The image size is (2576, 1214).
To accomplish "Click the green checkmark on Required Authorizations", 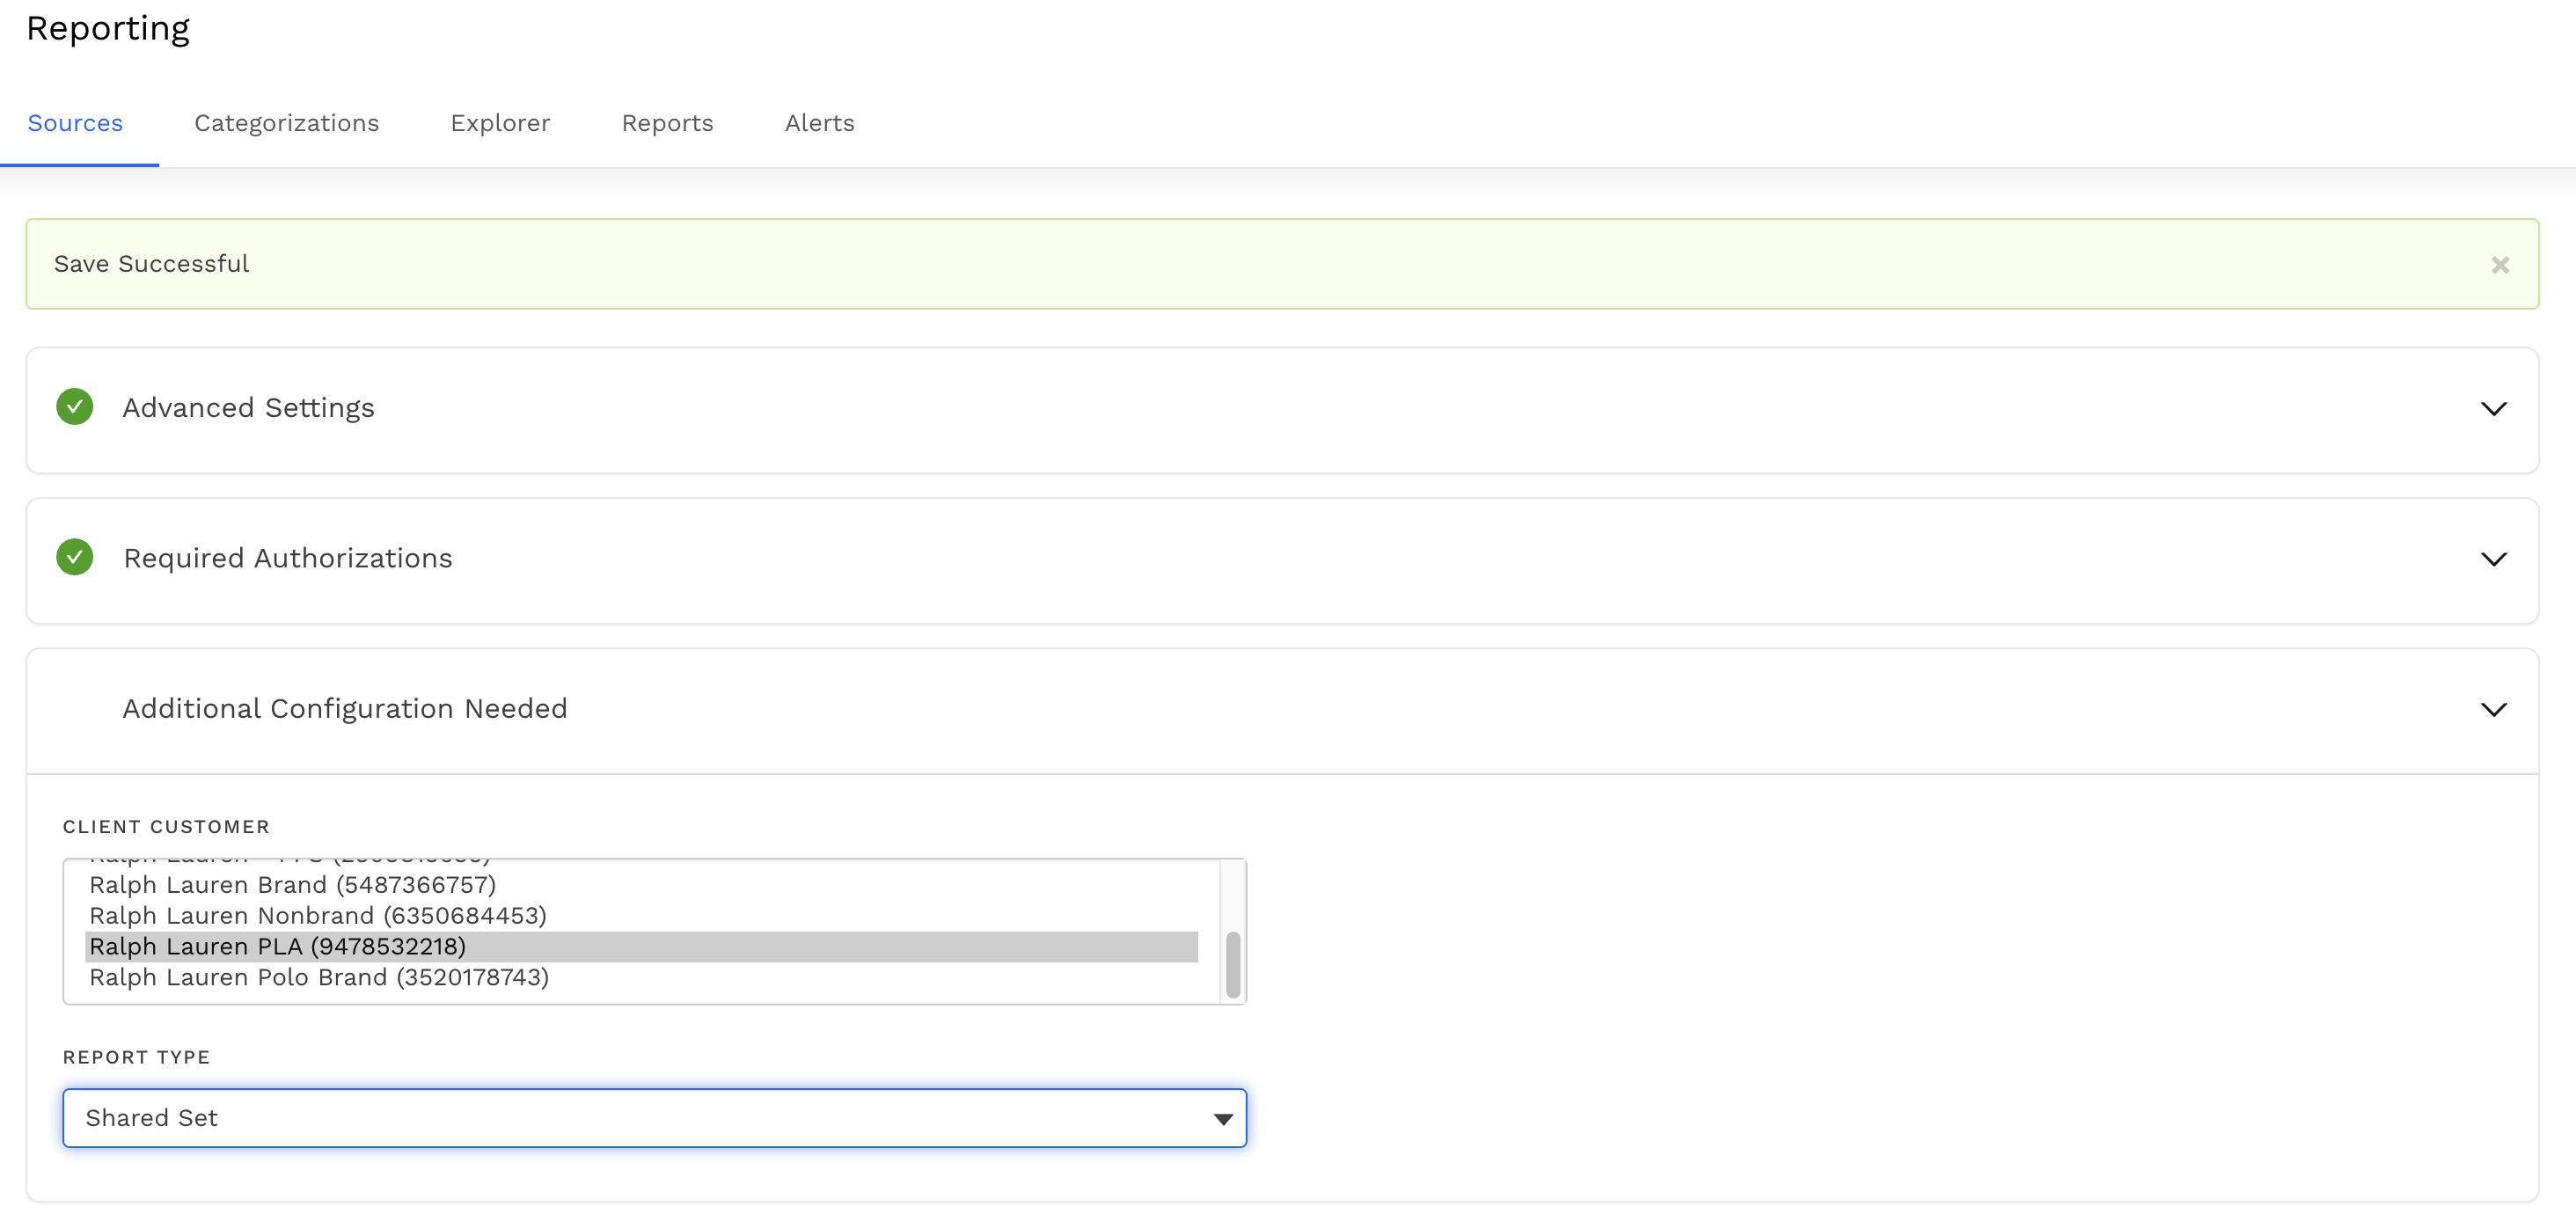I will [74, 557].
